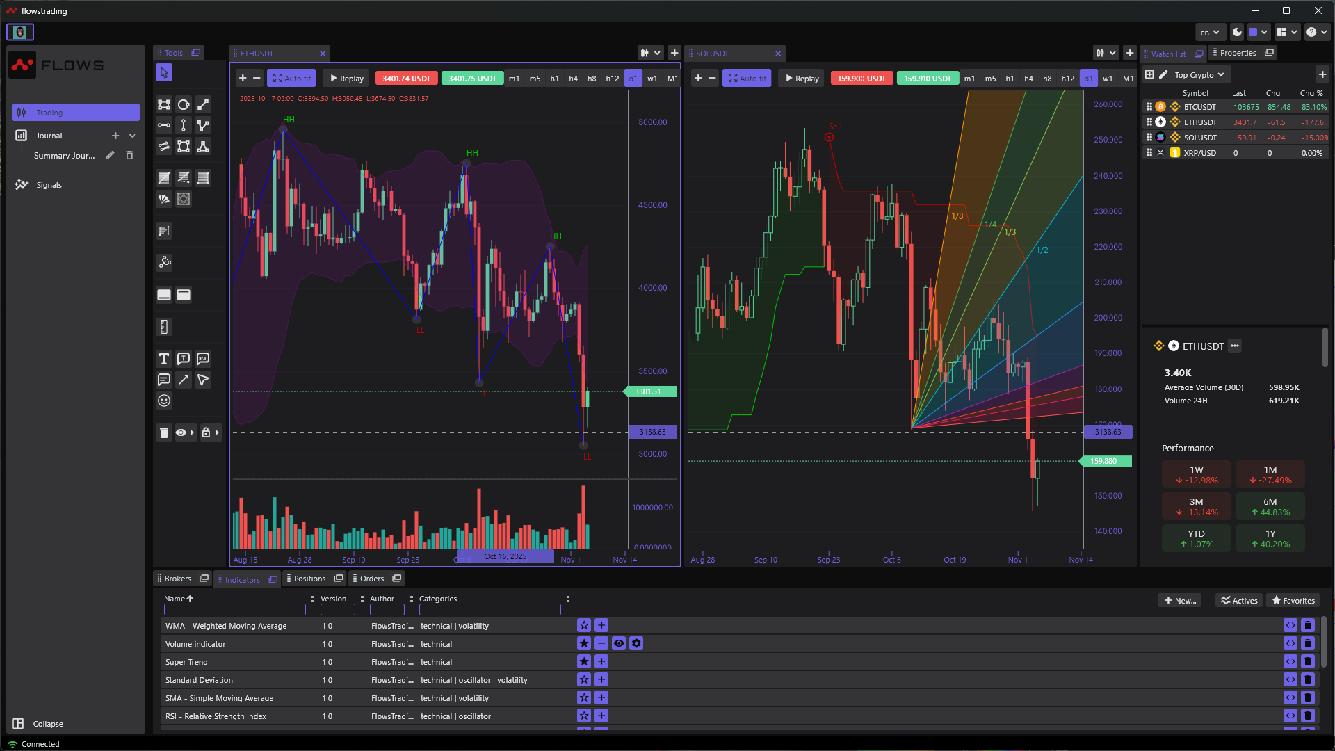The width and height of the screenshot is (1335, 751).
Task: Pick the Gann fan drawing tool
Action: (164, 199)
